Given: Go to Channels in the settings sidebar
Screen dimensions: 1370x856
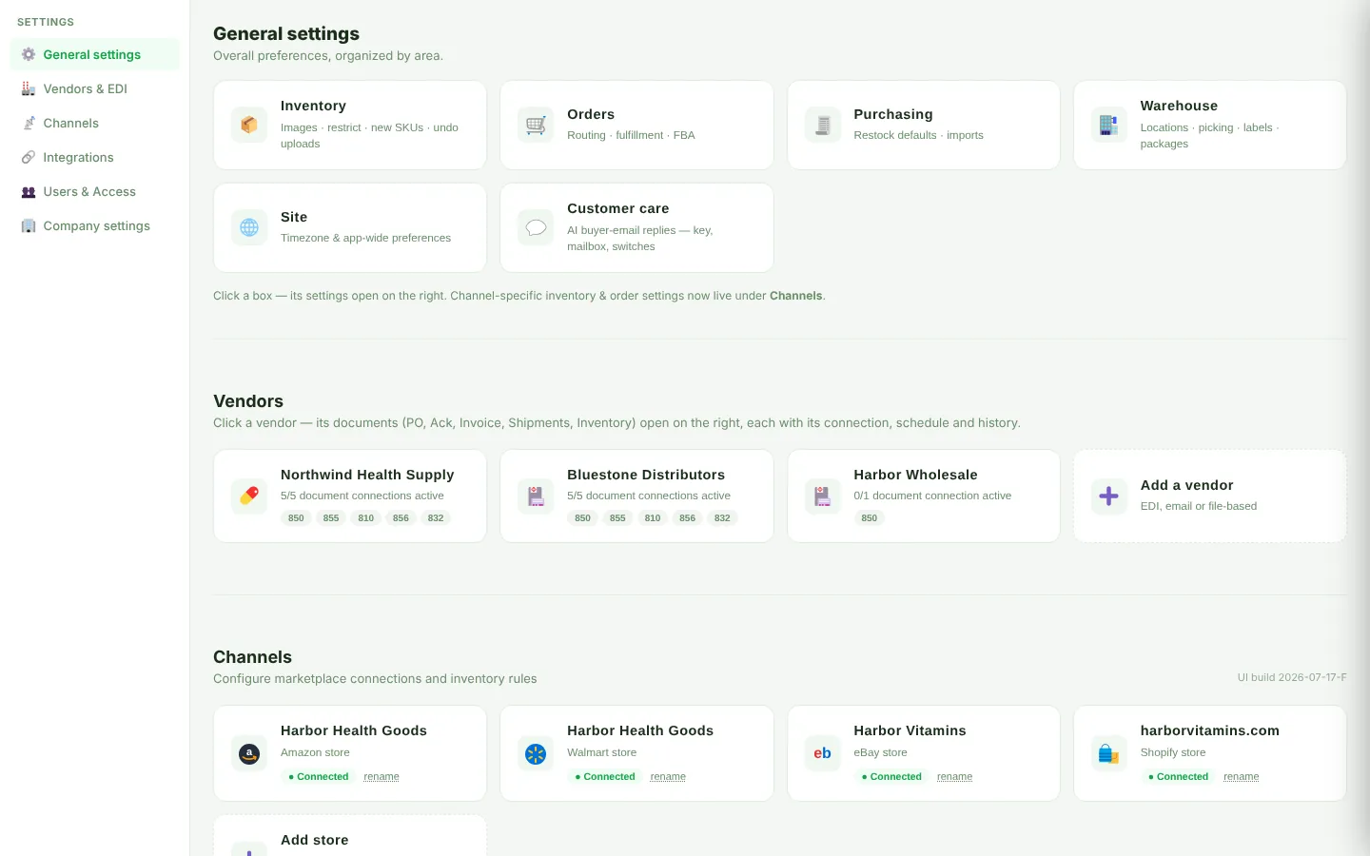Looking at the screenshot, I should click(x=95, y=123).
